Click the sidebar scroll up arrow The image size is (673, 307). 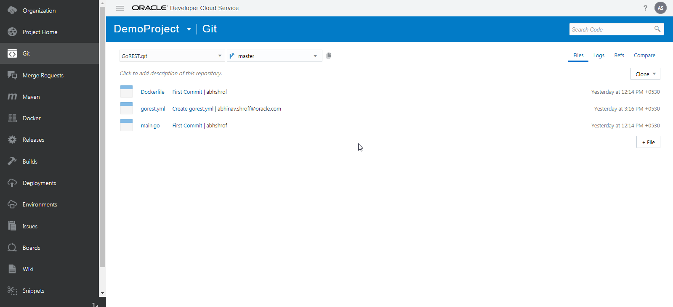click(102, 3)
